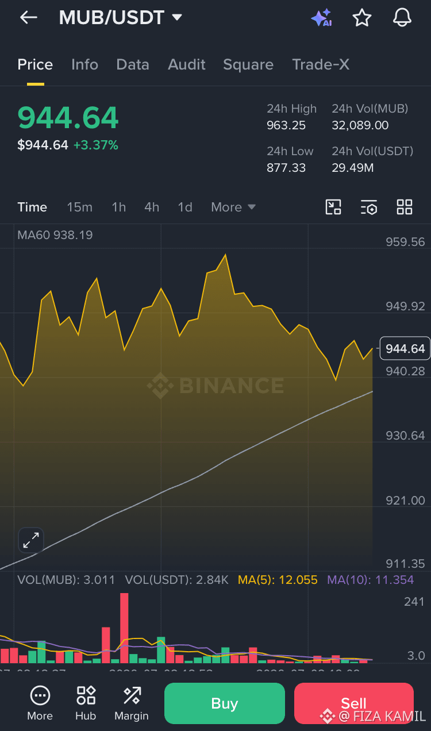Screen dimensions: 431x731
Task: Click the 24h Low value 877.33
Action: [286, 168]
